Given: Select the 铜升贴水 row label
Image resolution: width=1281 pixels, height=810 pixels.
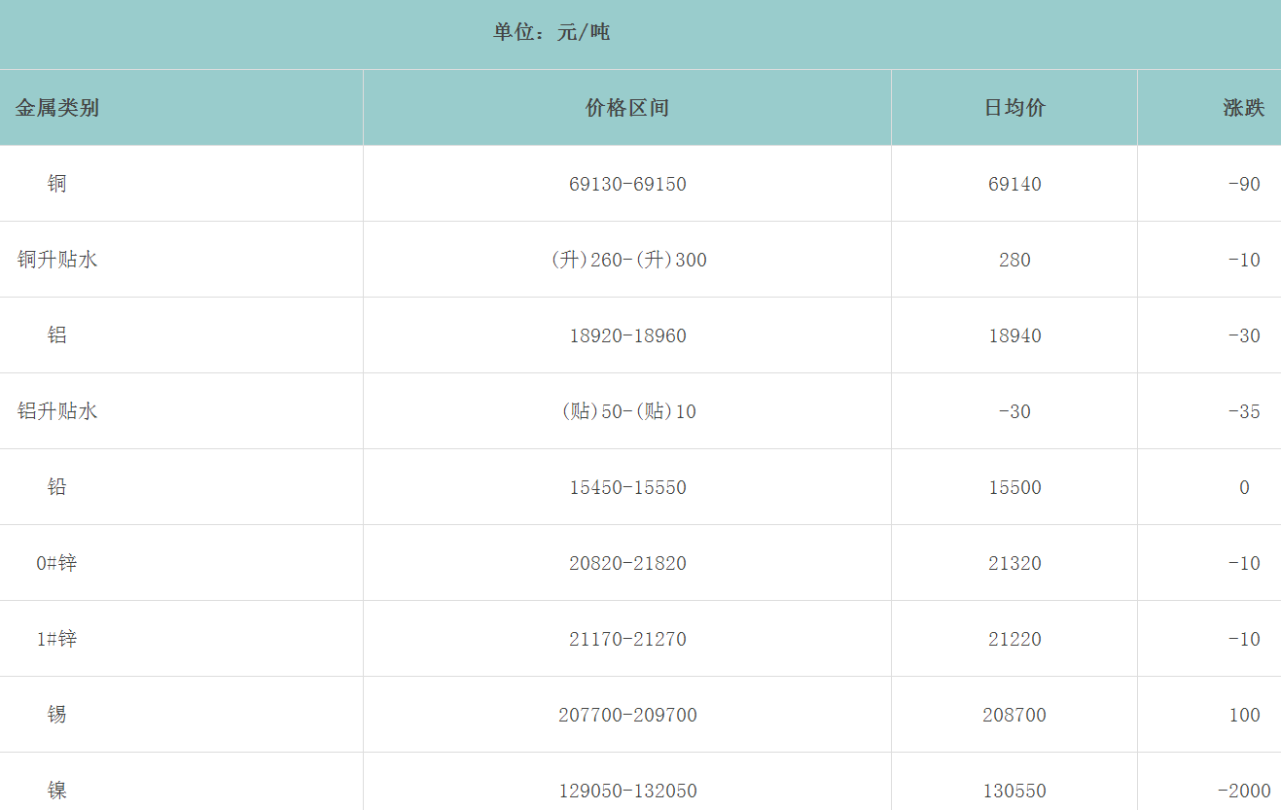Looking at the screenshot, I should coord(57,260).
